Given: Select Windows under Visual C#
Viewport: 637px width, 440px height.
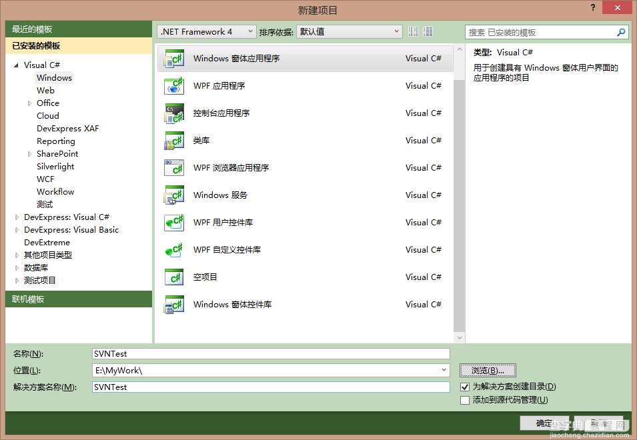Looking at the screenshot, I should coord(54,78).
